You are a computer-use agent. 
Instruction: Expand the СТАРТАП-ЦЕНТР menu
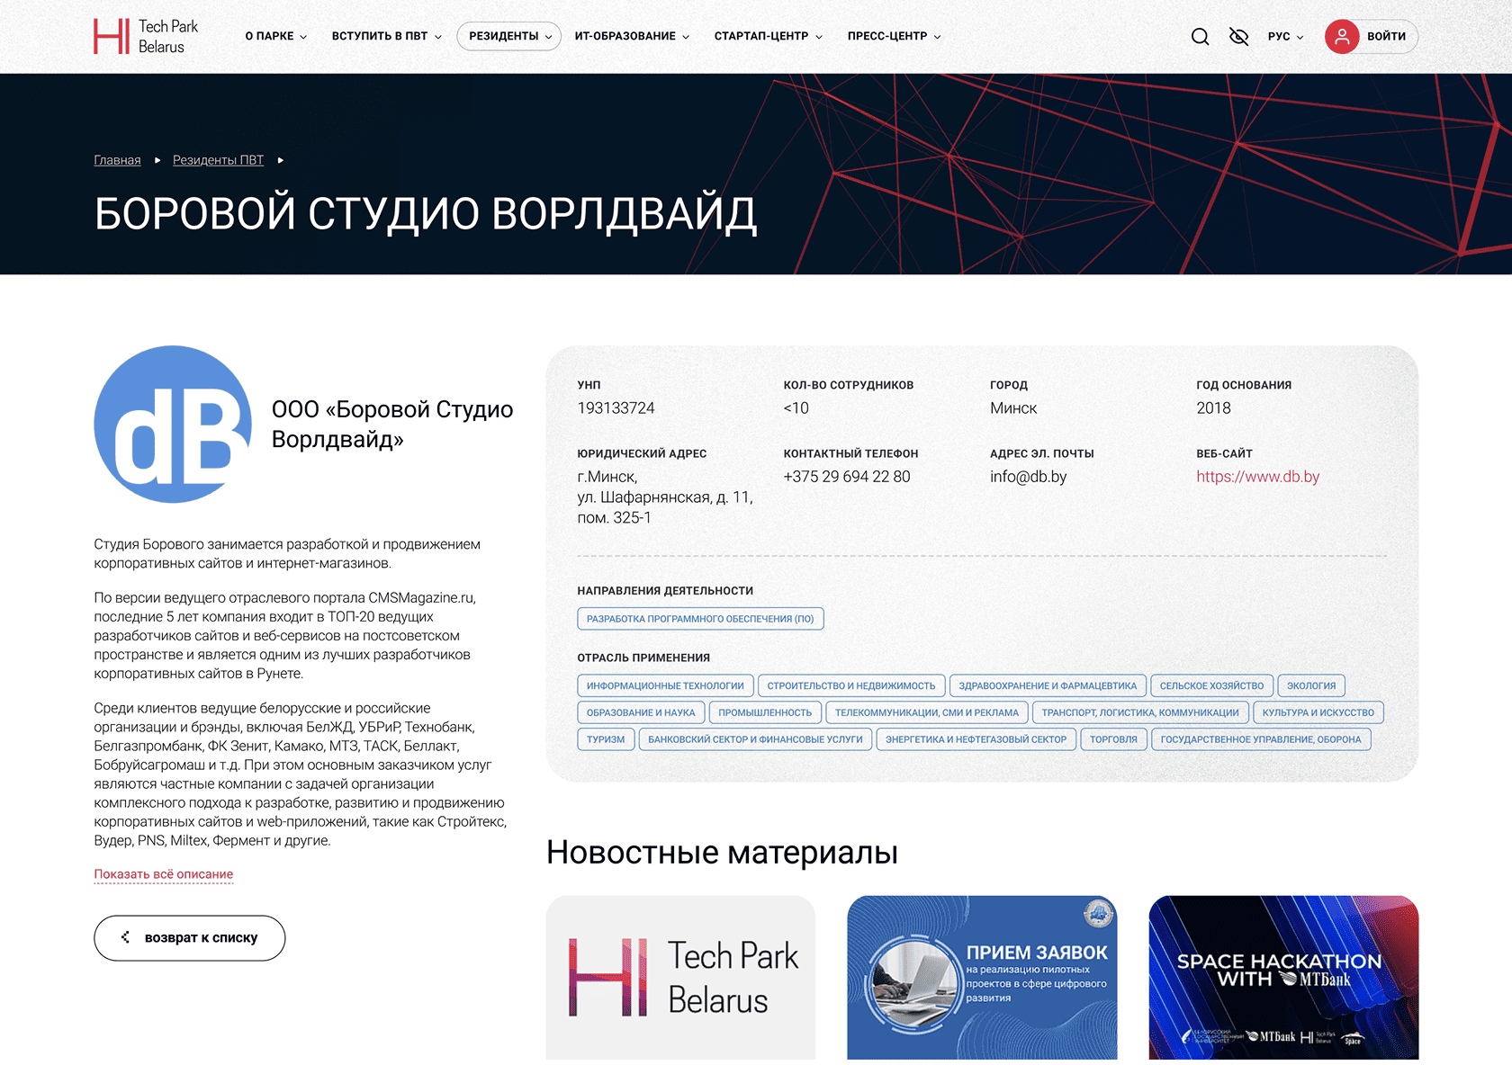[768, 37]
